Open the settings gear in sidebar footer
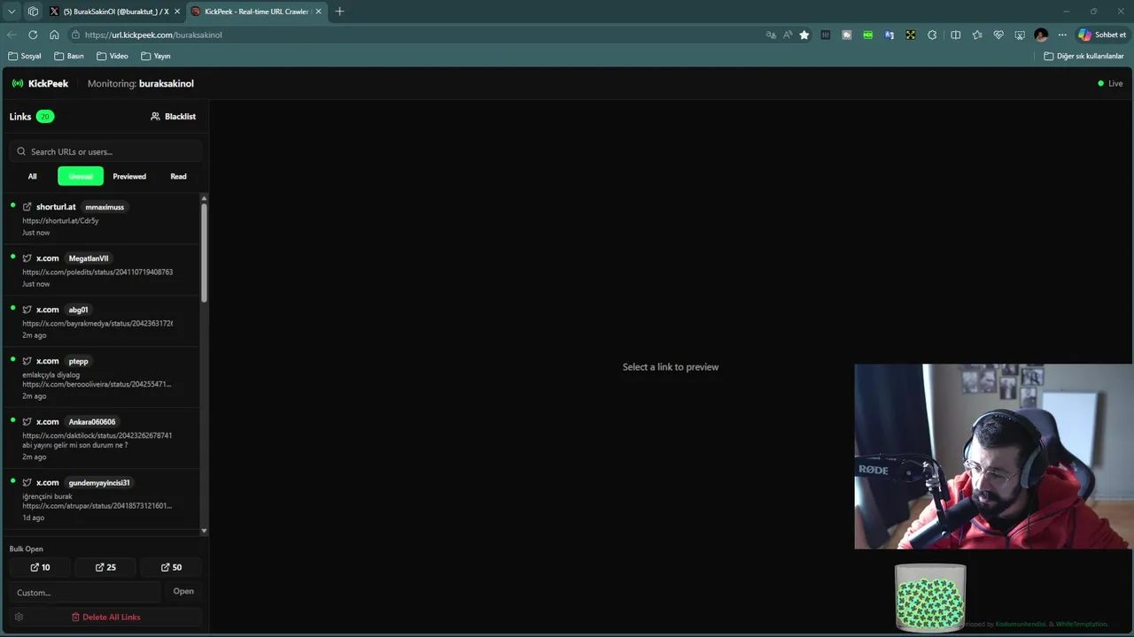 coord(19,617)
